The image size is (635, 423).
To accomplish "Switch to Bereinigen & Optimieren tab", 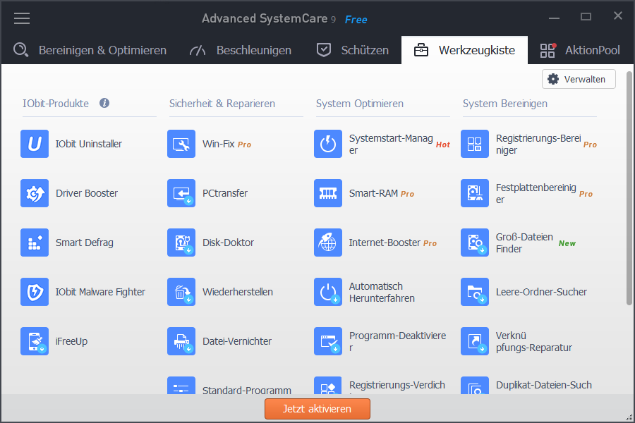I will tap(90, 50).
